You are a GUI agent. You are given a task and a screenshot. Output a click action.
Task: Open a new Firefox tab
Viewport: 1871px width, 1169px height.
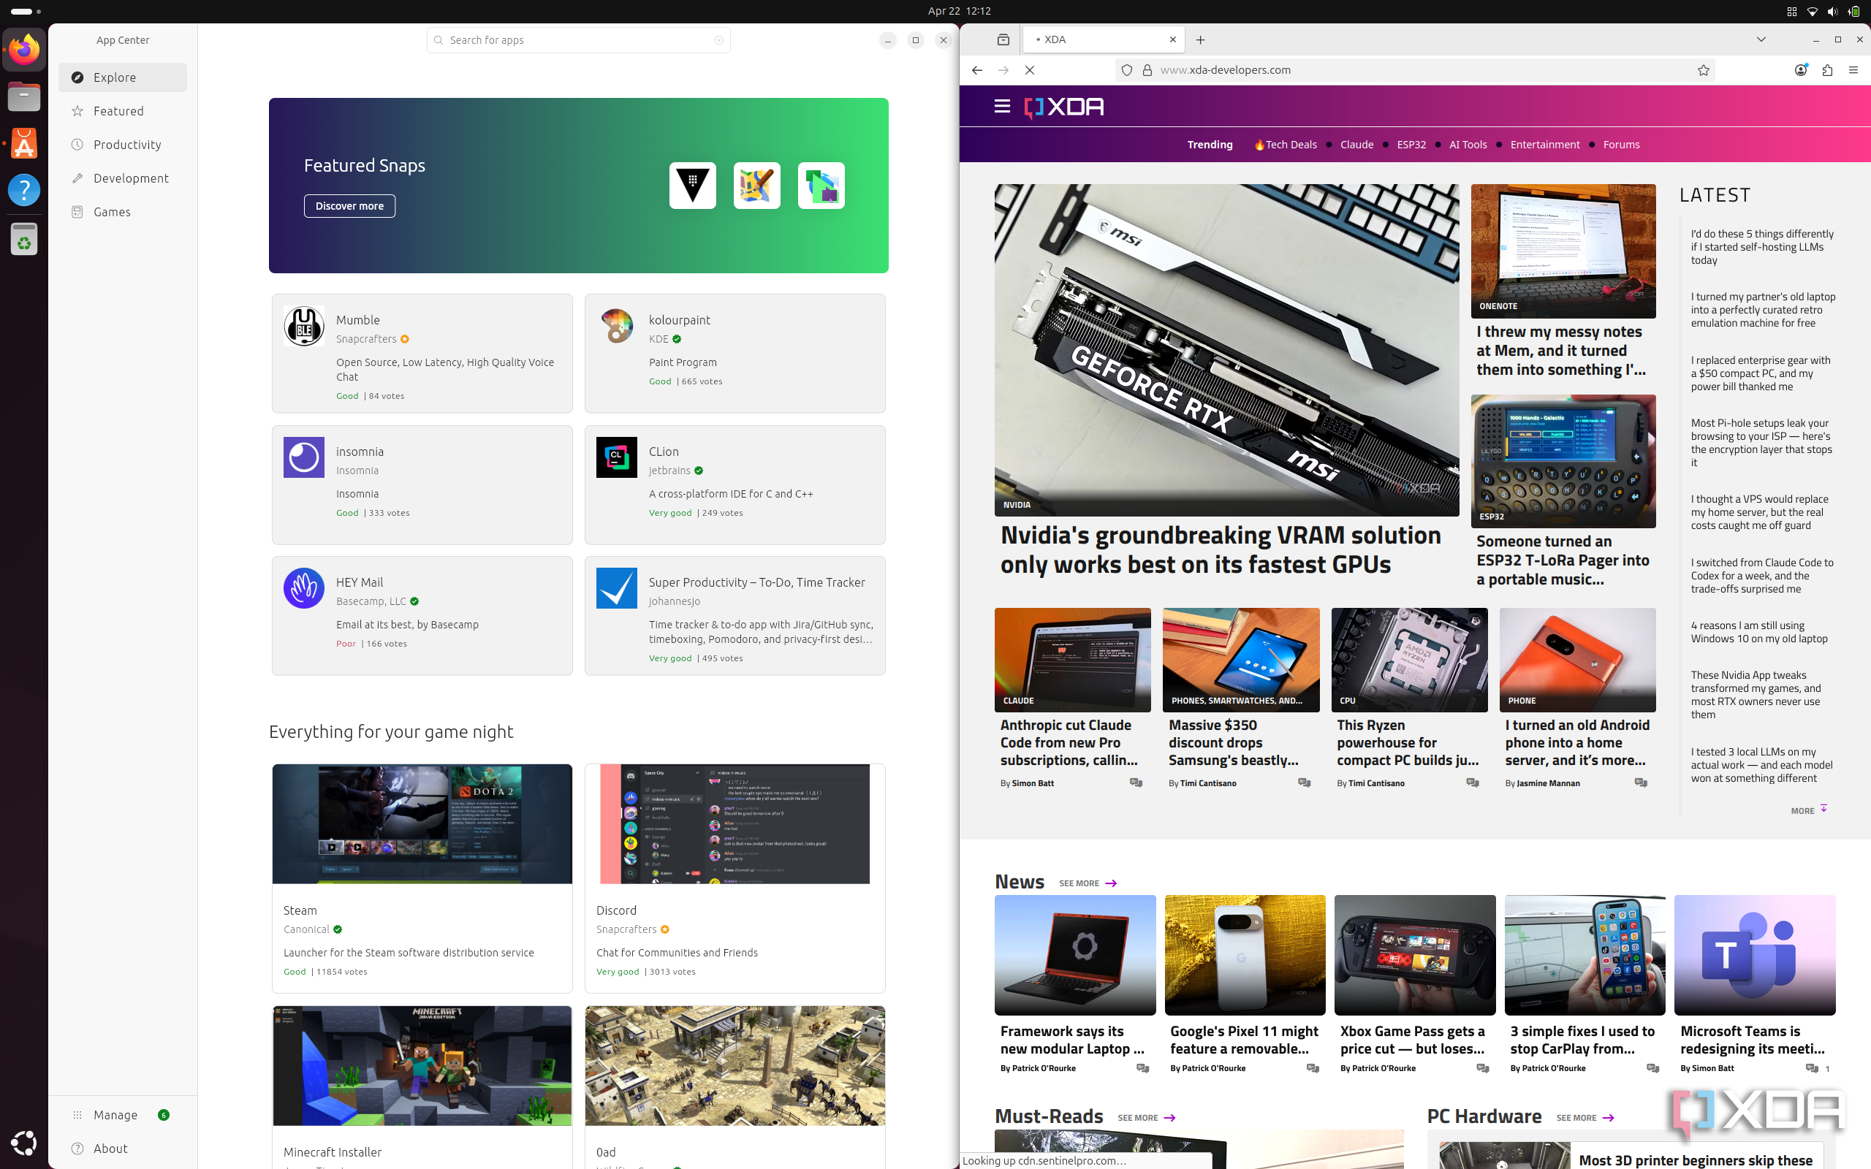(1201, 39)
